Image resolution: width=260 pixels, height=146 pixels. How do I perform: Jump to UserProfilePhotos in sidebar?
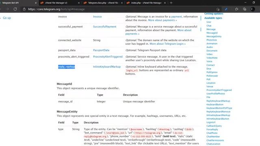point(216,94)
